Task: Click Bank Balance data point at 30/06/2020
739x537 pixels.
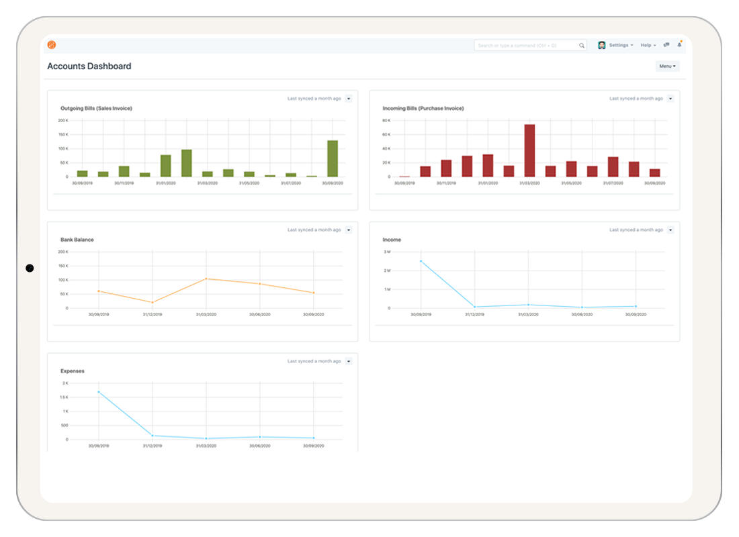Action: [260, 284]
